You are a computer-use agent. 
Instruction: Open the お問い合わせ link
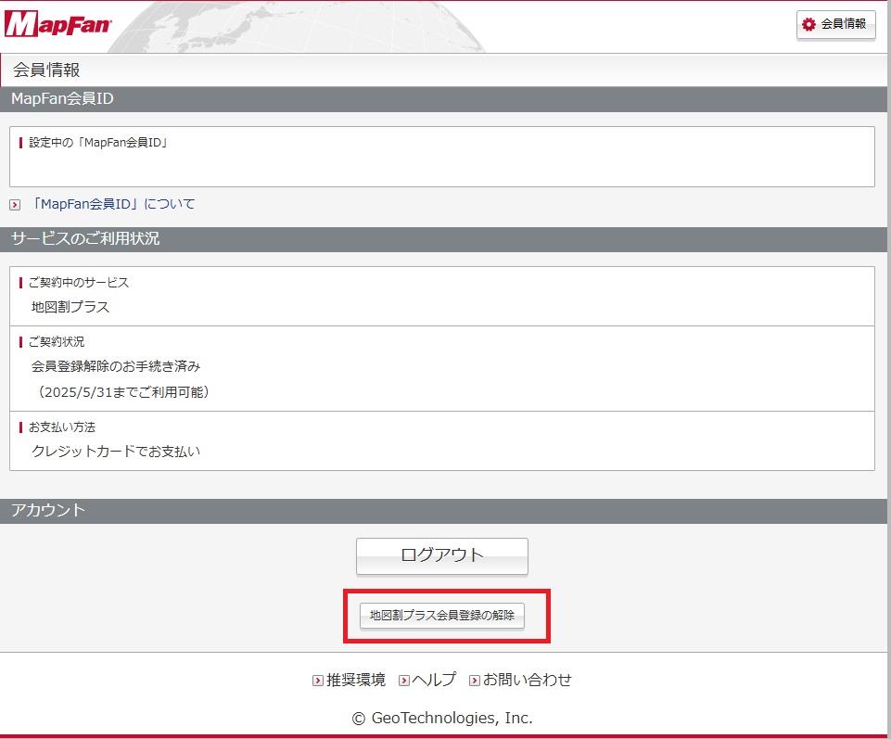(527, 680)
